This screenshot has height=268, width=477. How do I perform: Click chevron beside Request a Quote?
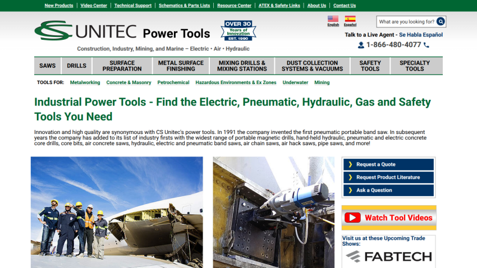pos(350,164)
